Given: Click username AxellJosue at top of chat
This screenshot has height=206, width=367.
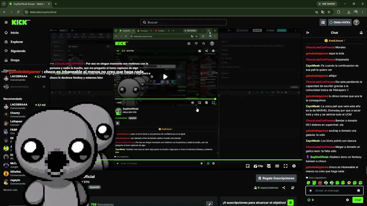Looking at the screenshot, I should [336, 41].
